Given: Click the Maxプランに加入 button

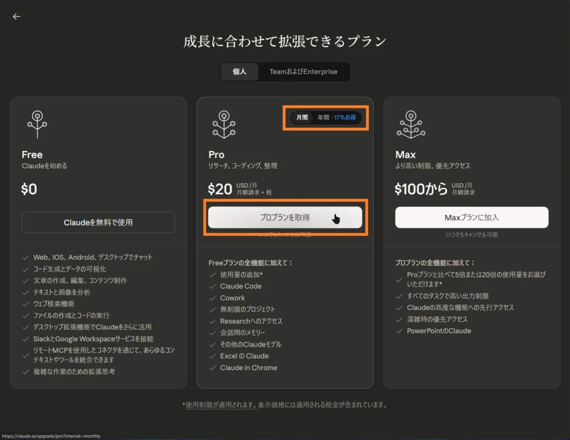Looking at the screenshot, I should click(472, 217).
